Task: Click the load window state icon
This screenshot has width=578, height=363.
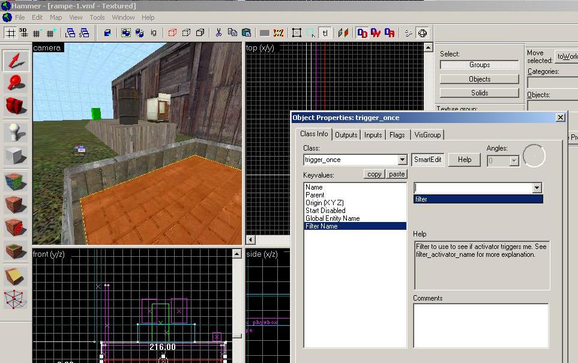Action: click(x=70, y=33)
